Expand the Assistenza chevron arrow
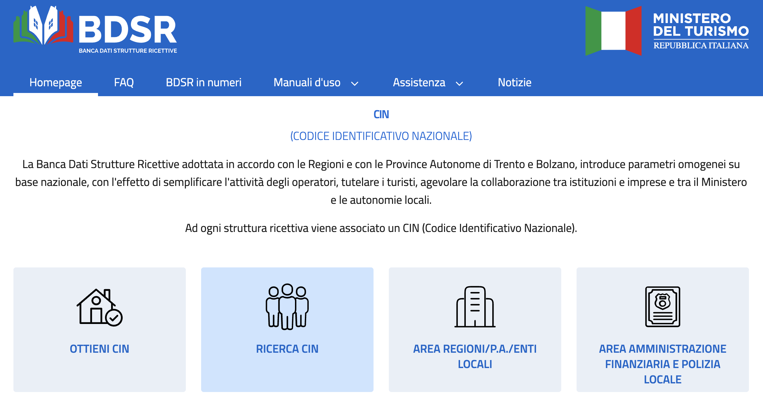The image size is (763, 400). pos(459,84)
